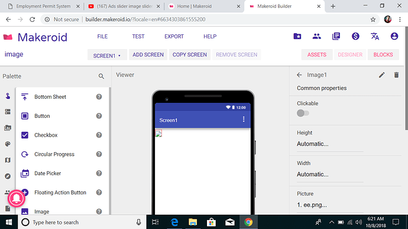
Task: Select the Bottom Sheet palette component
Action: pos(63,96)
